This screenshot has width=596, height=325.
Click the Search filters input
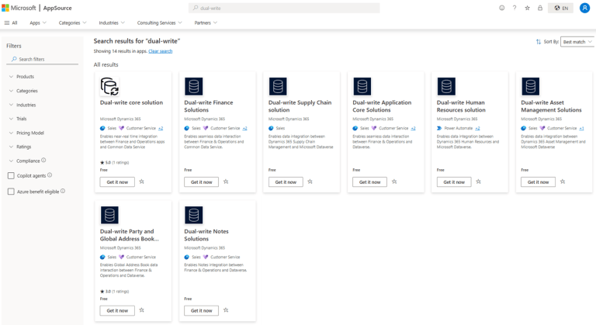click(42, 59)
